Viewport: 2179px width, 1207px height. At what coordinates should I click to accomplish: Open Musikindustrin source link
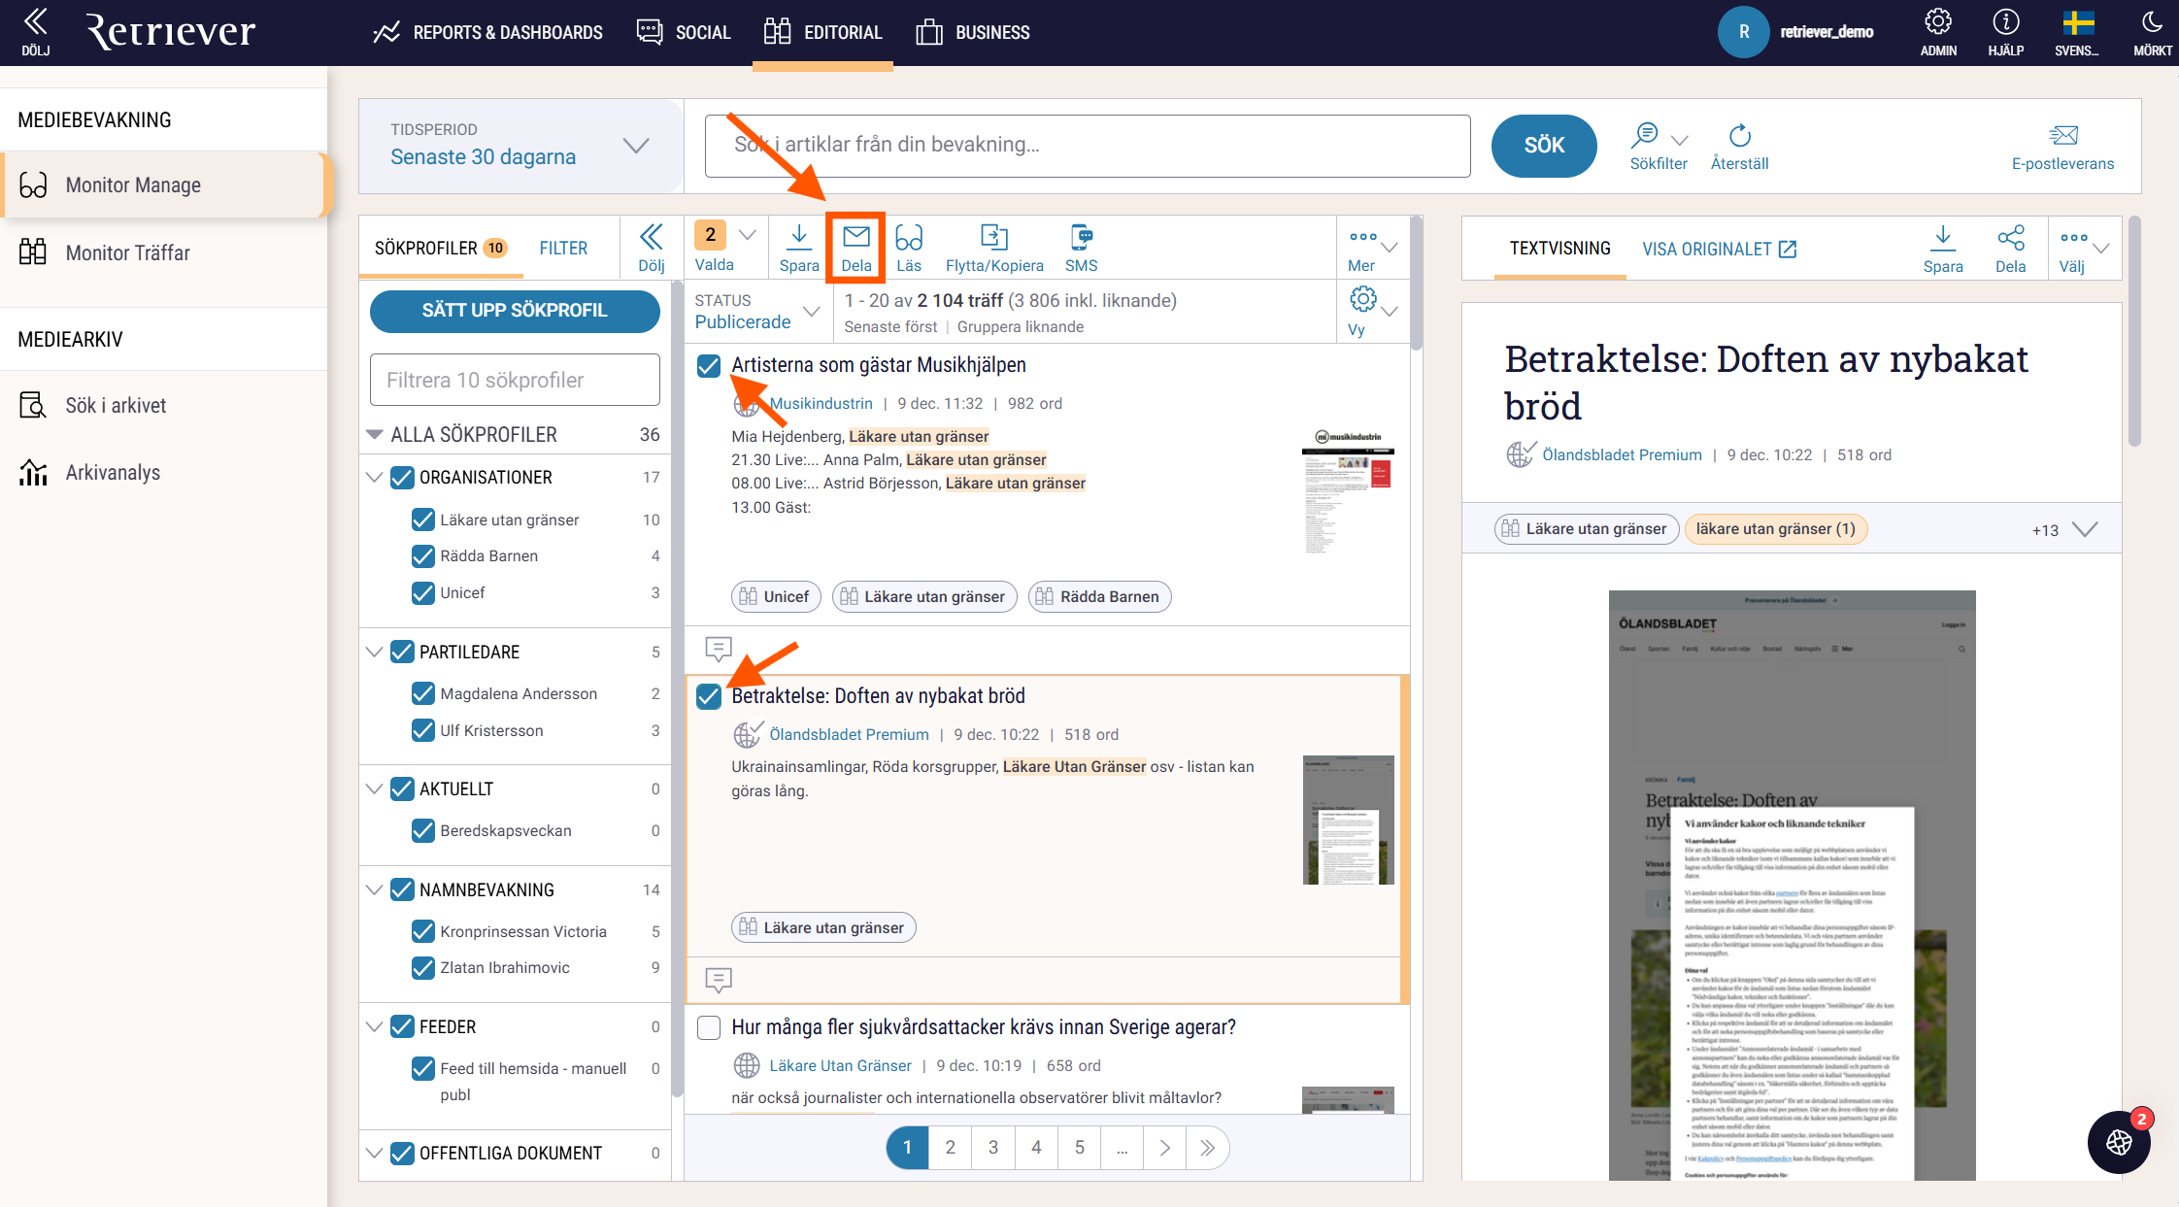pos(821,403)
